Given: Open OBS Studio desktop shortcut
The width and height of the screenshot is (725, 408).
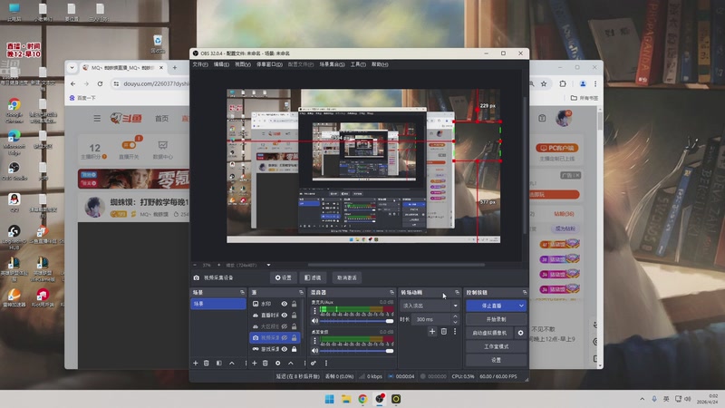Looking at the screenshot, I should 14,170.
